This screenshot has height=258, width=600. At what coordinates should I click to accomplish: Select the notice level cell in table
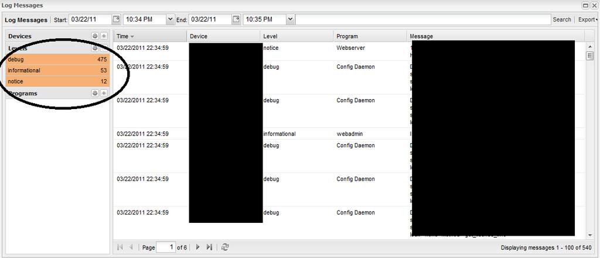click(271, 48)
